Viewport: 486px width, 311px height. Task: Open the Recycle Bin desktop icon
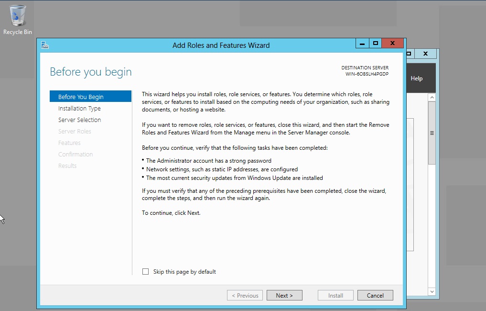(18, 20)
